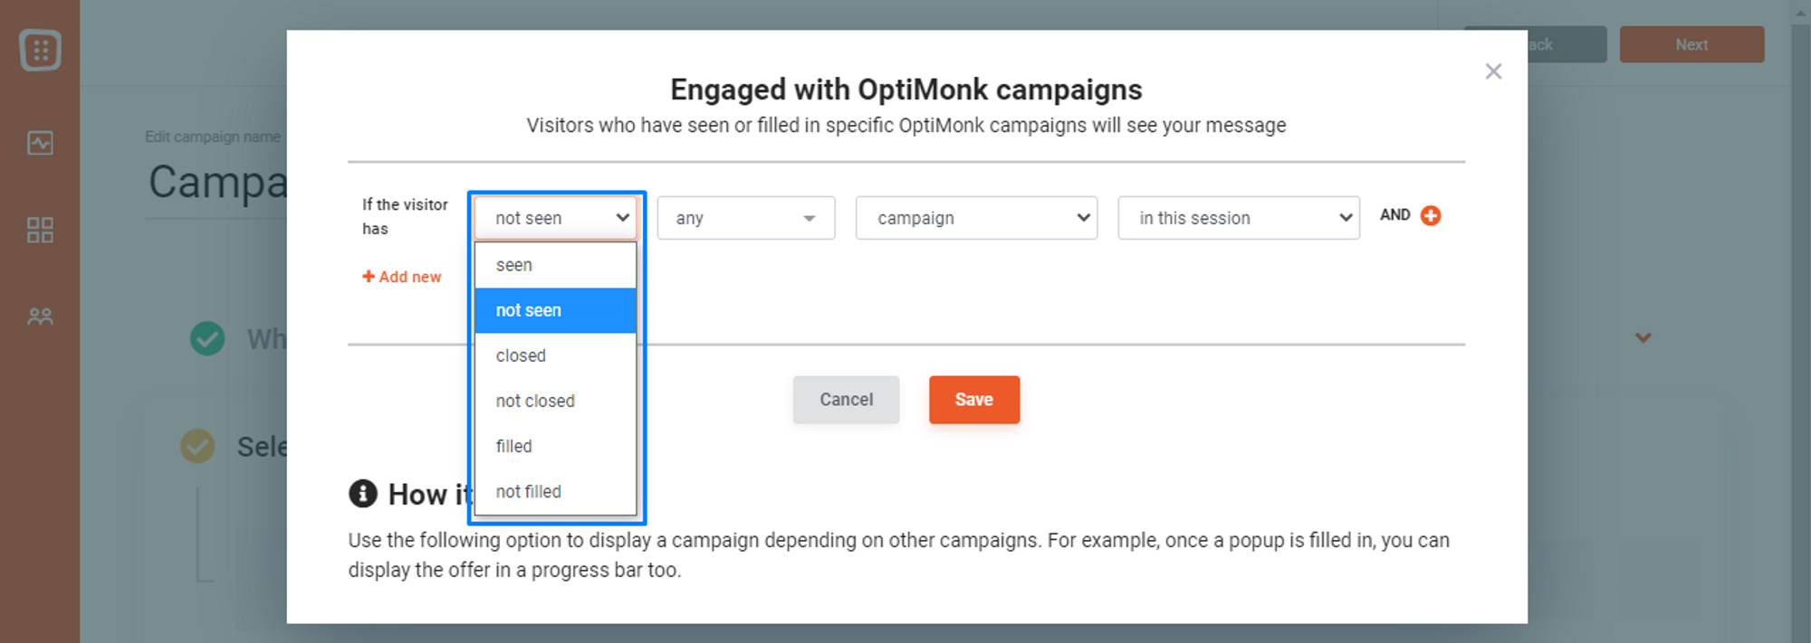This screenshot has width=1811, height=643.
Task: Click the info icon beside How it works
Action: [x=363, y=494]
